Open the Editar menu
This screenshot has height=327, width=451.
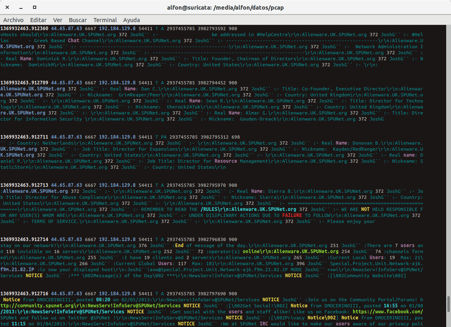pos(38,20)
